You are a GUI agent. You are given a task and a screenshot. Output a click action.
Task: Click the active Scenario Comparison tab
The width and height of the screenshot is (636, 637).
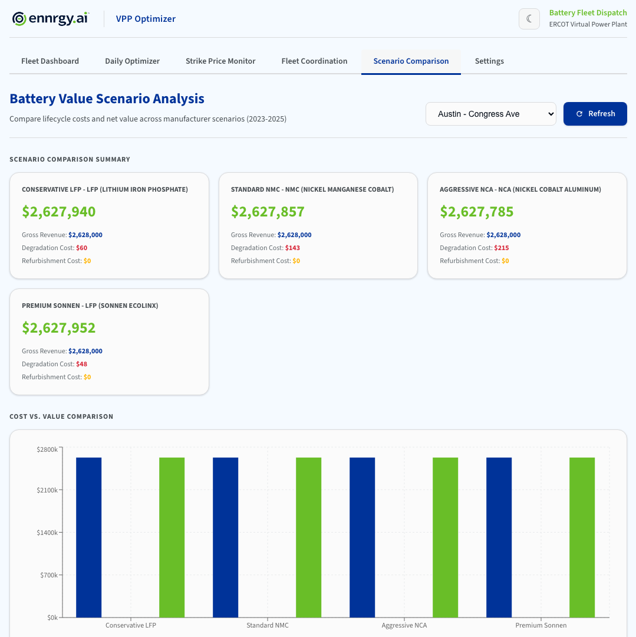[x=411, y=61]
